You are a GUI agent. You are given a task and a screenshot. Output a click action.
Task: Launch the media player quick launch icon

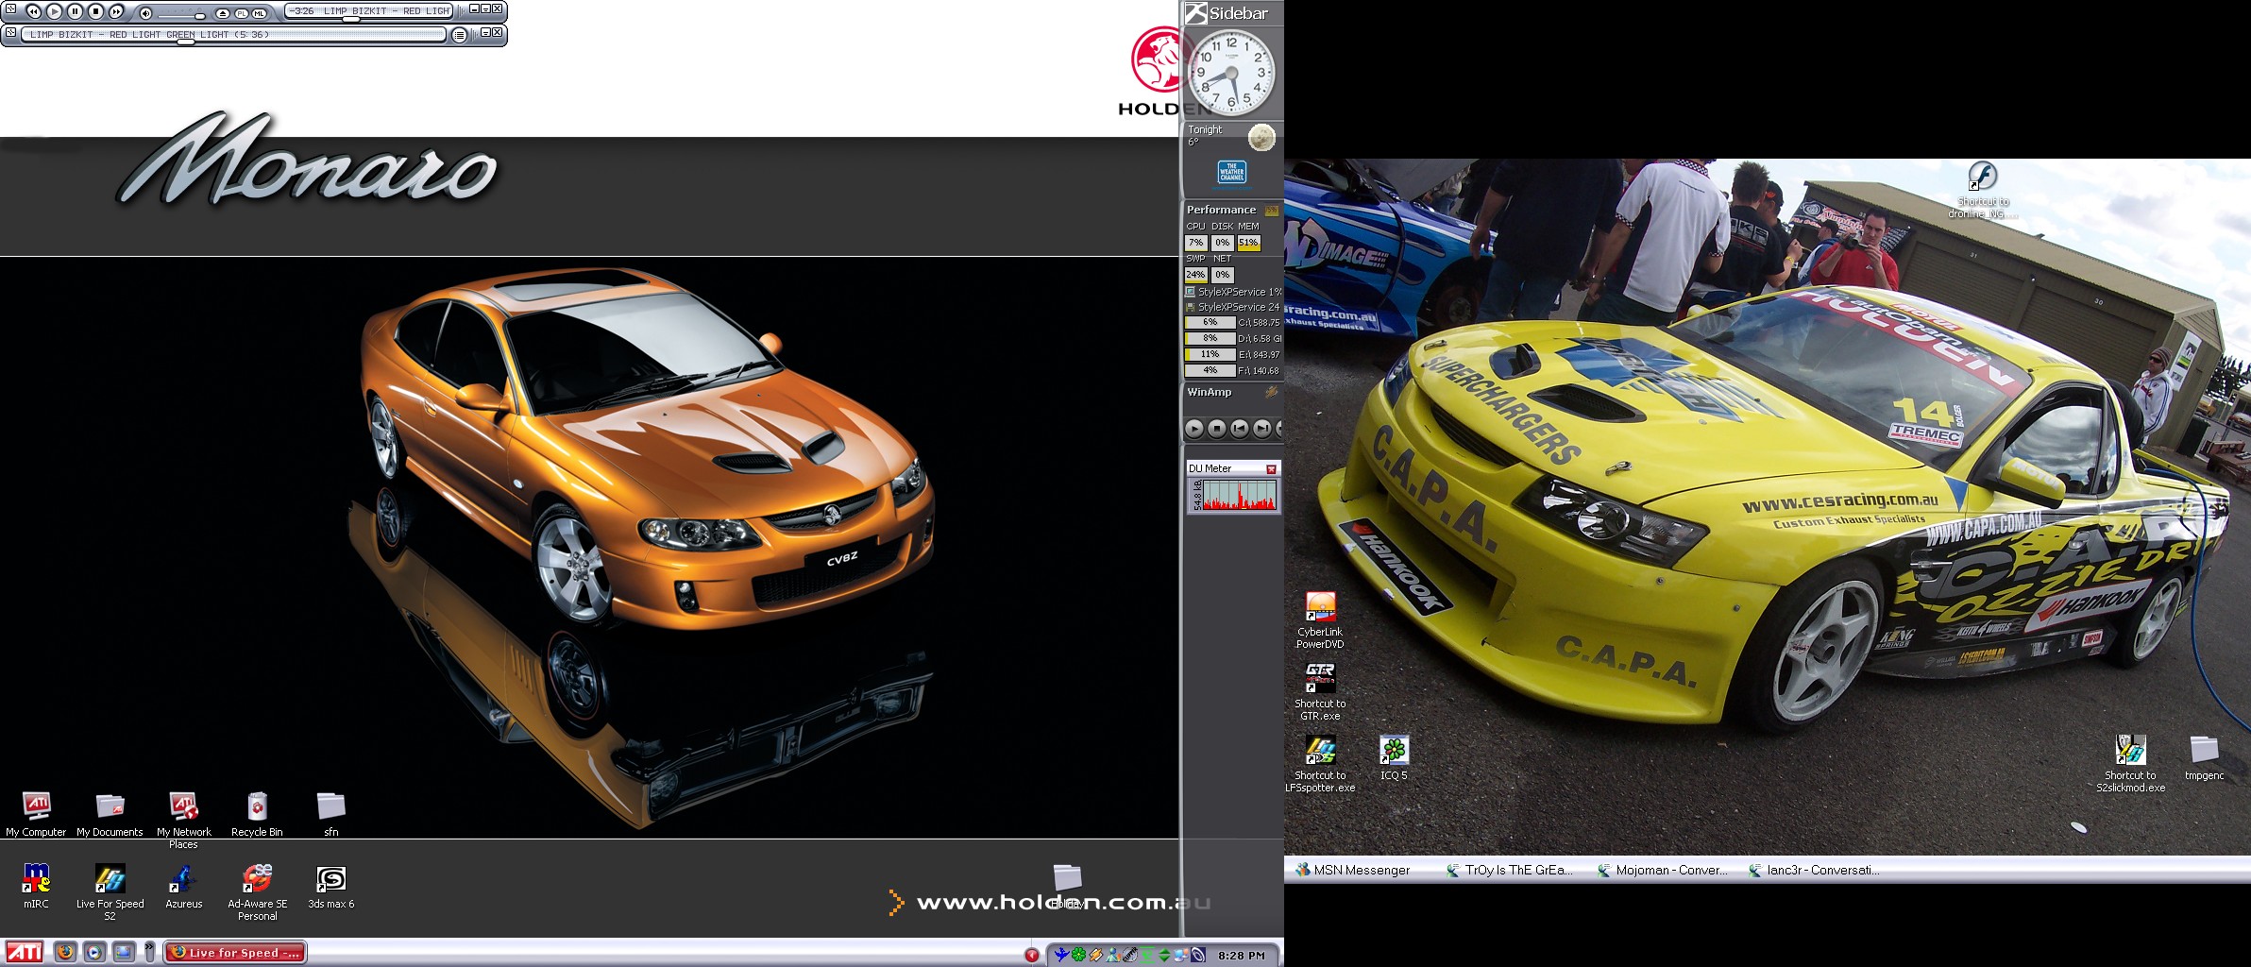(94, 953)
